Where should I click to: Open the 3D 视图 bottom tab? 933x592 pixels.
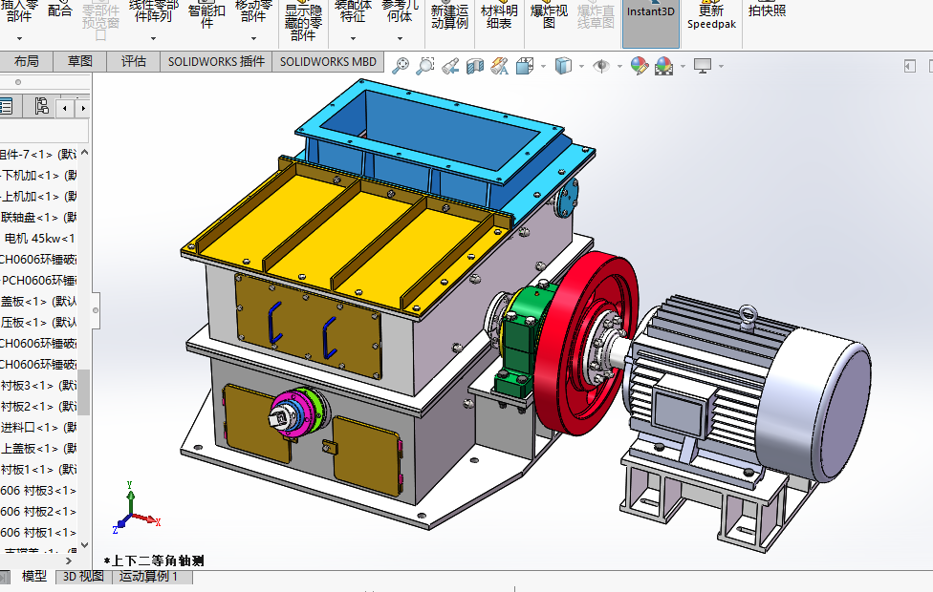(83, 576)
